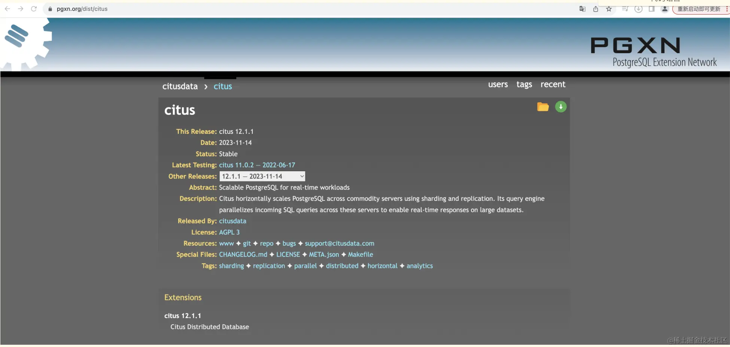
Task: Open the bugs resource link
Action: point(289,243)
